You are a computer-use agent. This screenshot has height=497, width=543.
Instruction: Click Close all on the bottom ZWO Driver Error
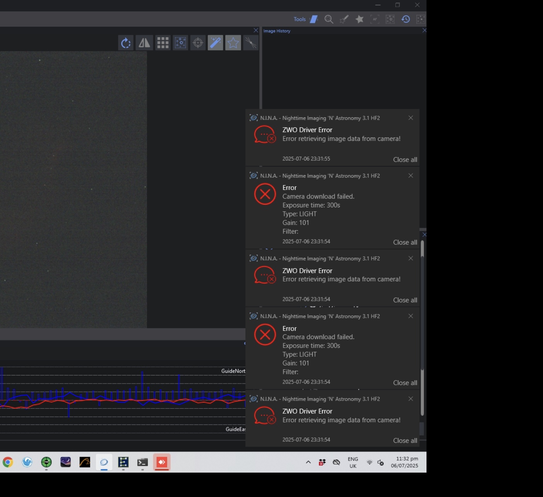click(405, 440)
